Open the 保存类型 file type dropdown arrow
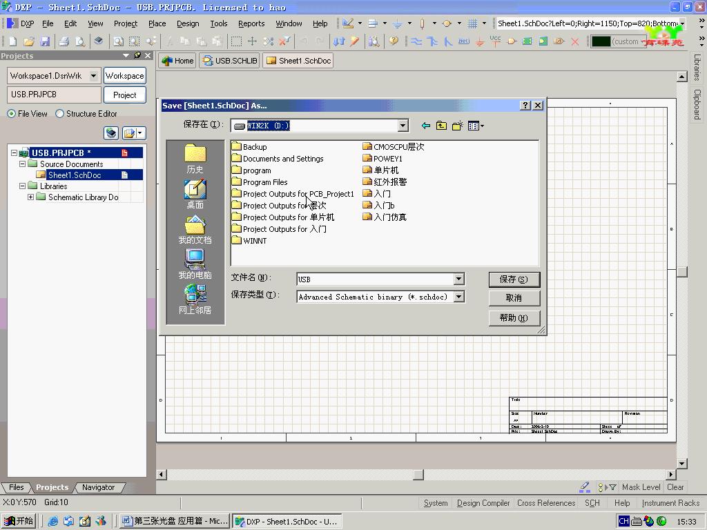 [458, 297]
